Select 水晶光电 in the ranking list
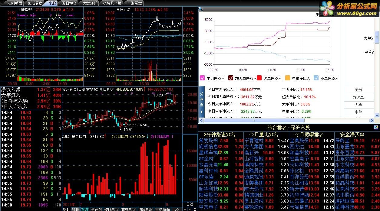This screenshot has width=380, height=211. (208, 165)
